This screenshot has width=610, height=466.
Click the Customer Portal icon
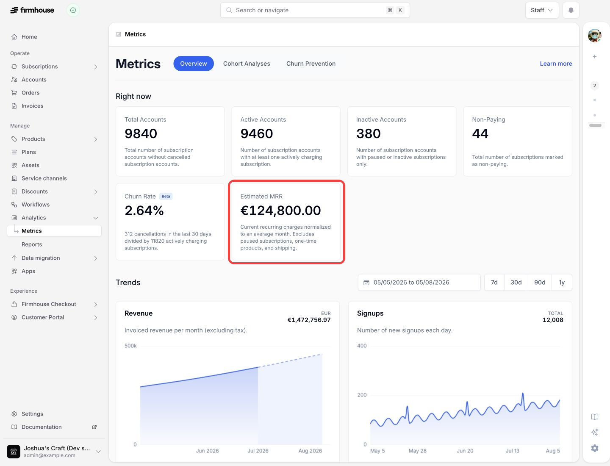[14, 317]
